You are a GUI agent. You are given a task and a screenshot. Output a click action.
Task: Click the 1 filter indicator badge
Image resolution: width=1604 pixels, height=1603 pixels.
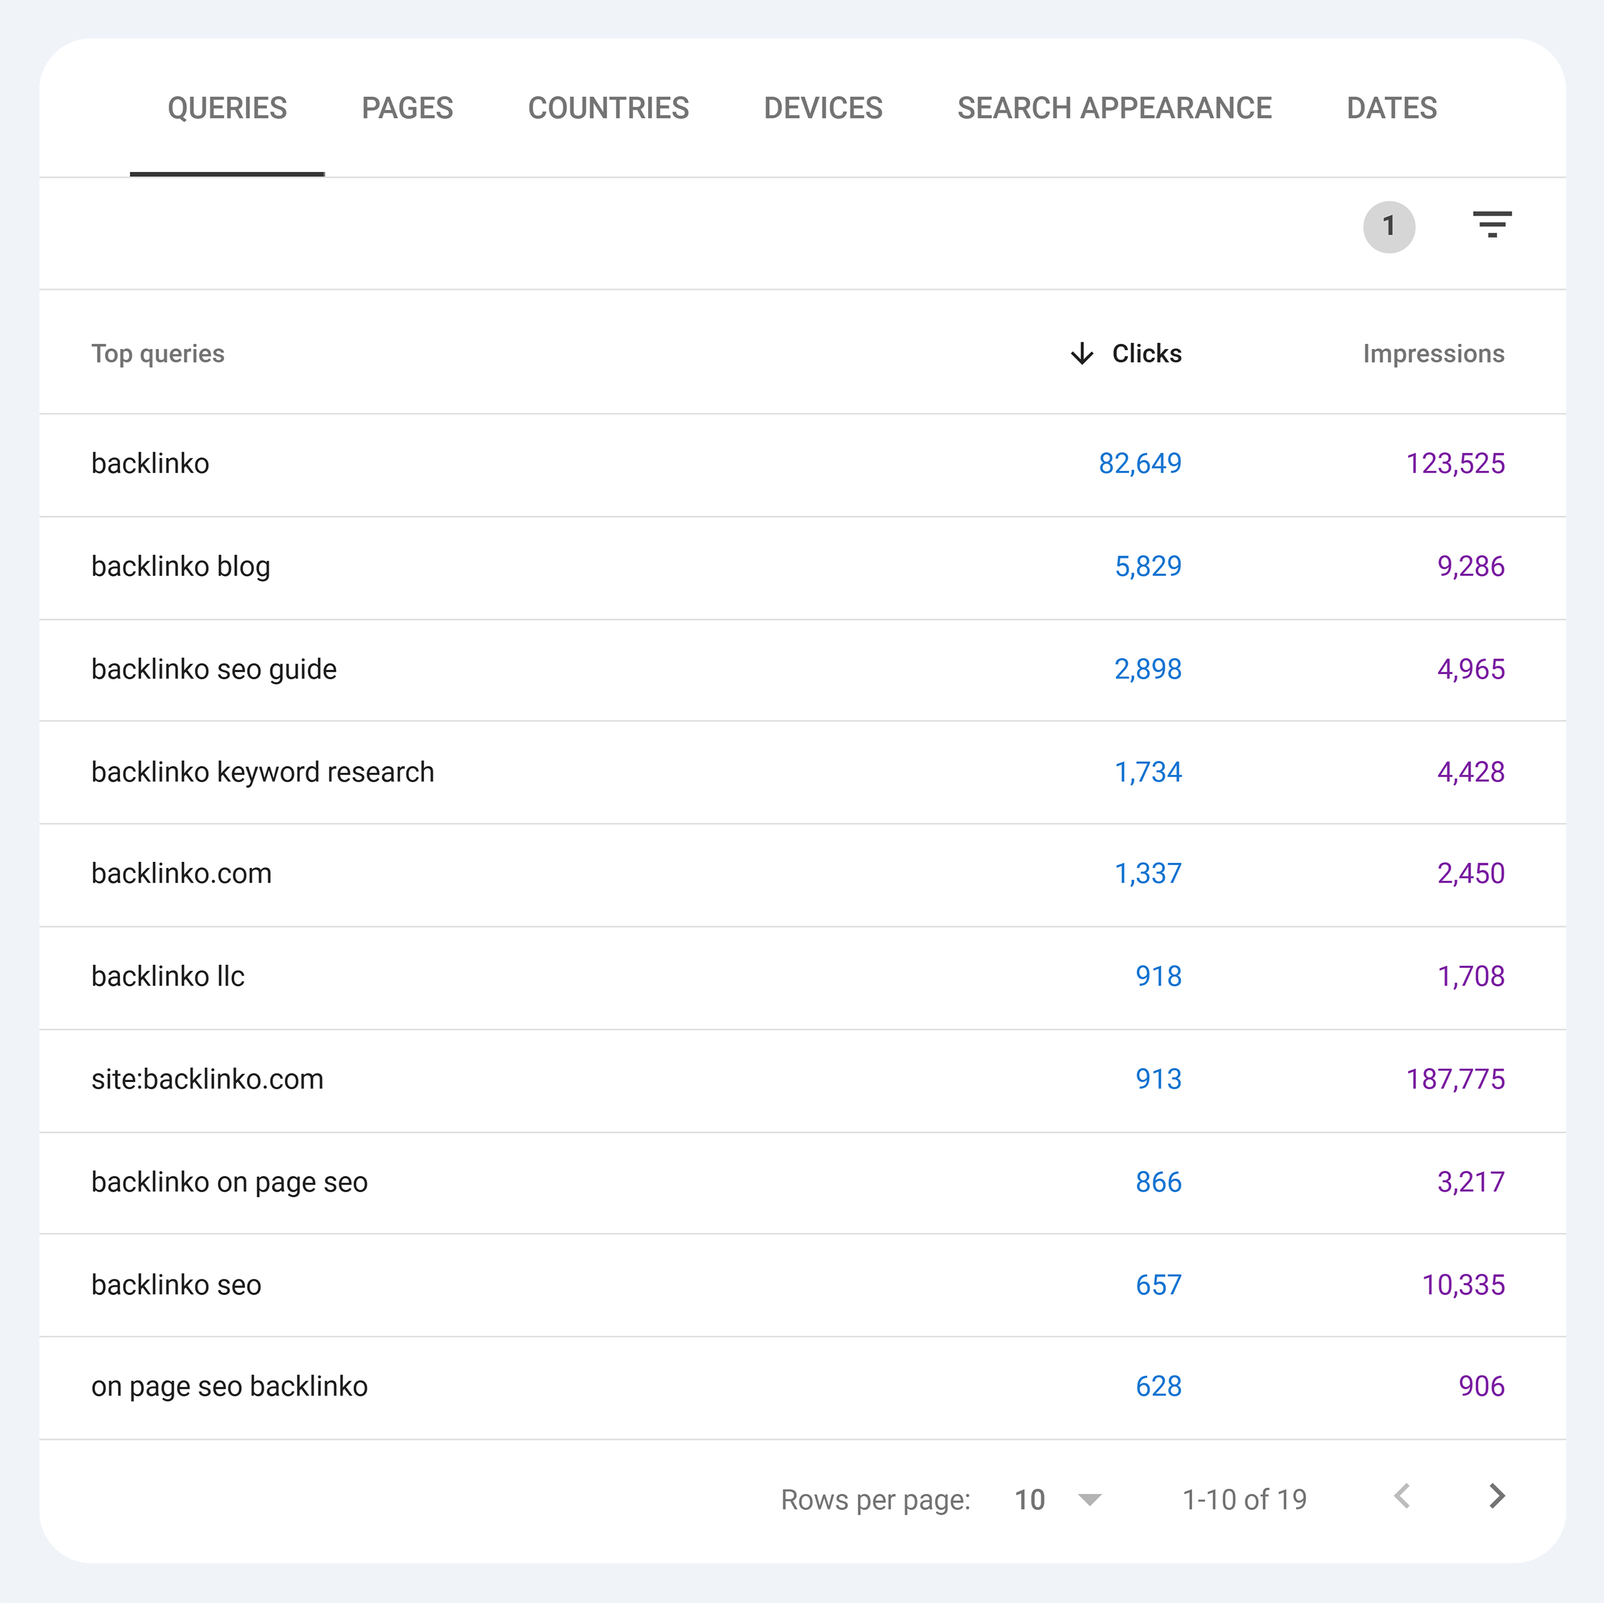(x=1381, y=228)
